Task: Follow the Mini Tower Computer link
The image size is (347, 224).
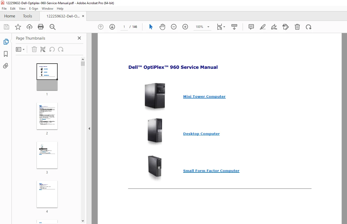Action: 204,96
